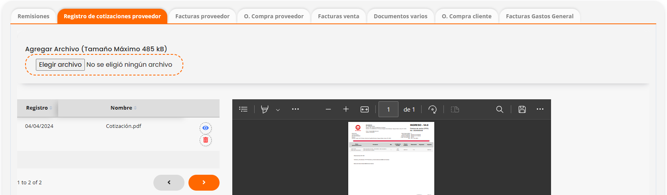Image resolution: width=667 pixels, height=195 pixels.
Task: Open the more tools ellipsis beside highlighter
Action: (x=295, y=109)
